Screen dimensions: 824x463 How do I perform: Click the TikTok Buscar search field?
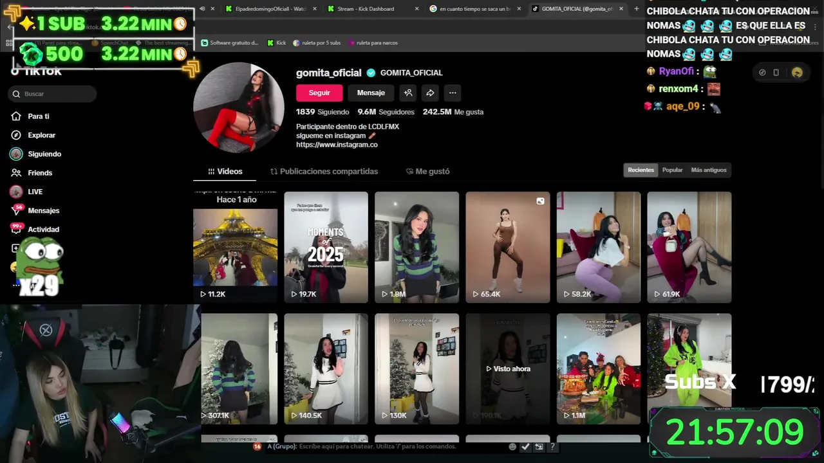53,94
